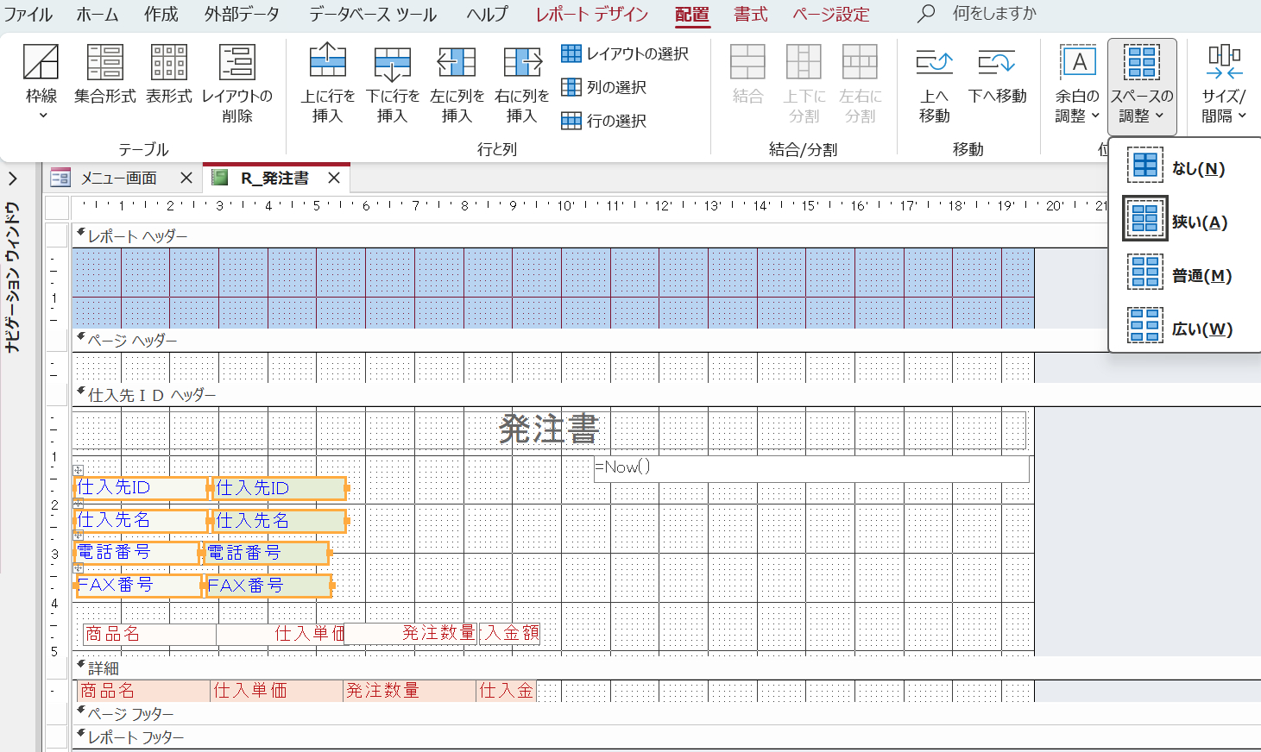Select the 商品名 header label
Screen dimensions: 1261x752
tap(149, 634)
